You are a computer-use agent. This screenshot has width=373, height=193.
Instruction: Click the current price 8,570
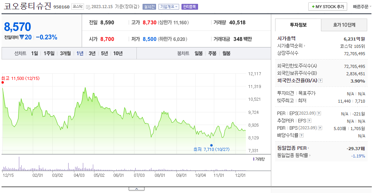pyautogui.click(x=17, y=27)
